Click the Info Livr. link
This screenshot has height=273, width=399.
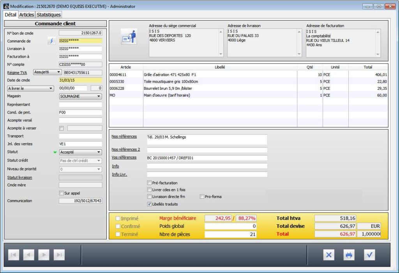[x=119, y=174]
